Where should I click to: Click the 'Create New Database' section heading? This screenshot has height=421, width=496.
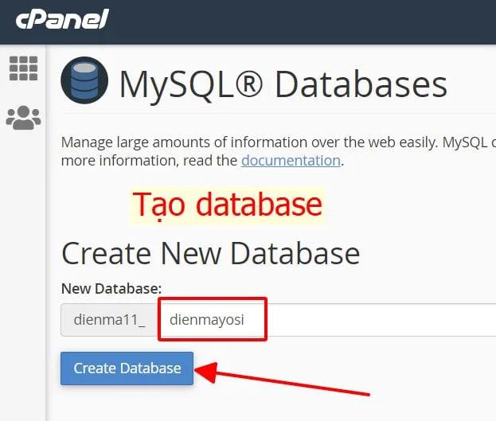210,253
